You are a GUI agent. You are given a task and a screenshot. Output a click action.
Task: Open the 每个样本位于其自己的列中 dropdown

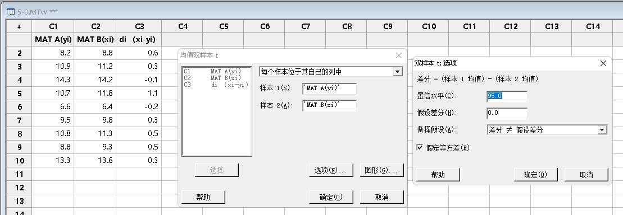[x=330, y=72]
